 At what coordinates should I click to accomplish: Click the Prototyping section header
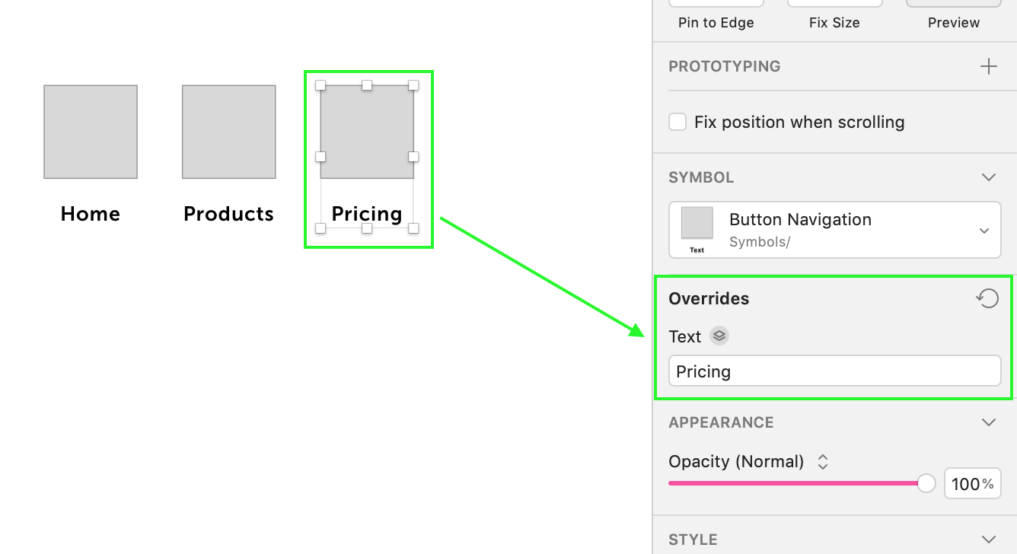724,66
